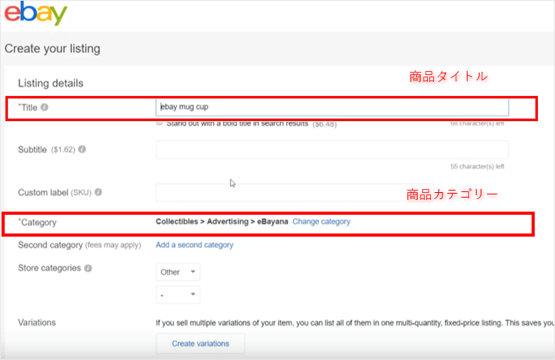Screen dimensions: 555x360
Task: Open the Subtitle help info icon
Action: [82, 149]
